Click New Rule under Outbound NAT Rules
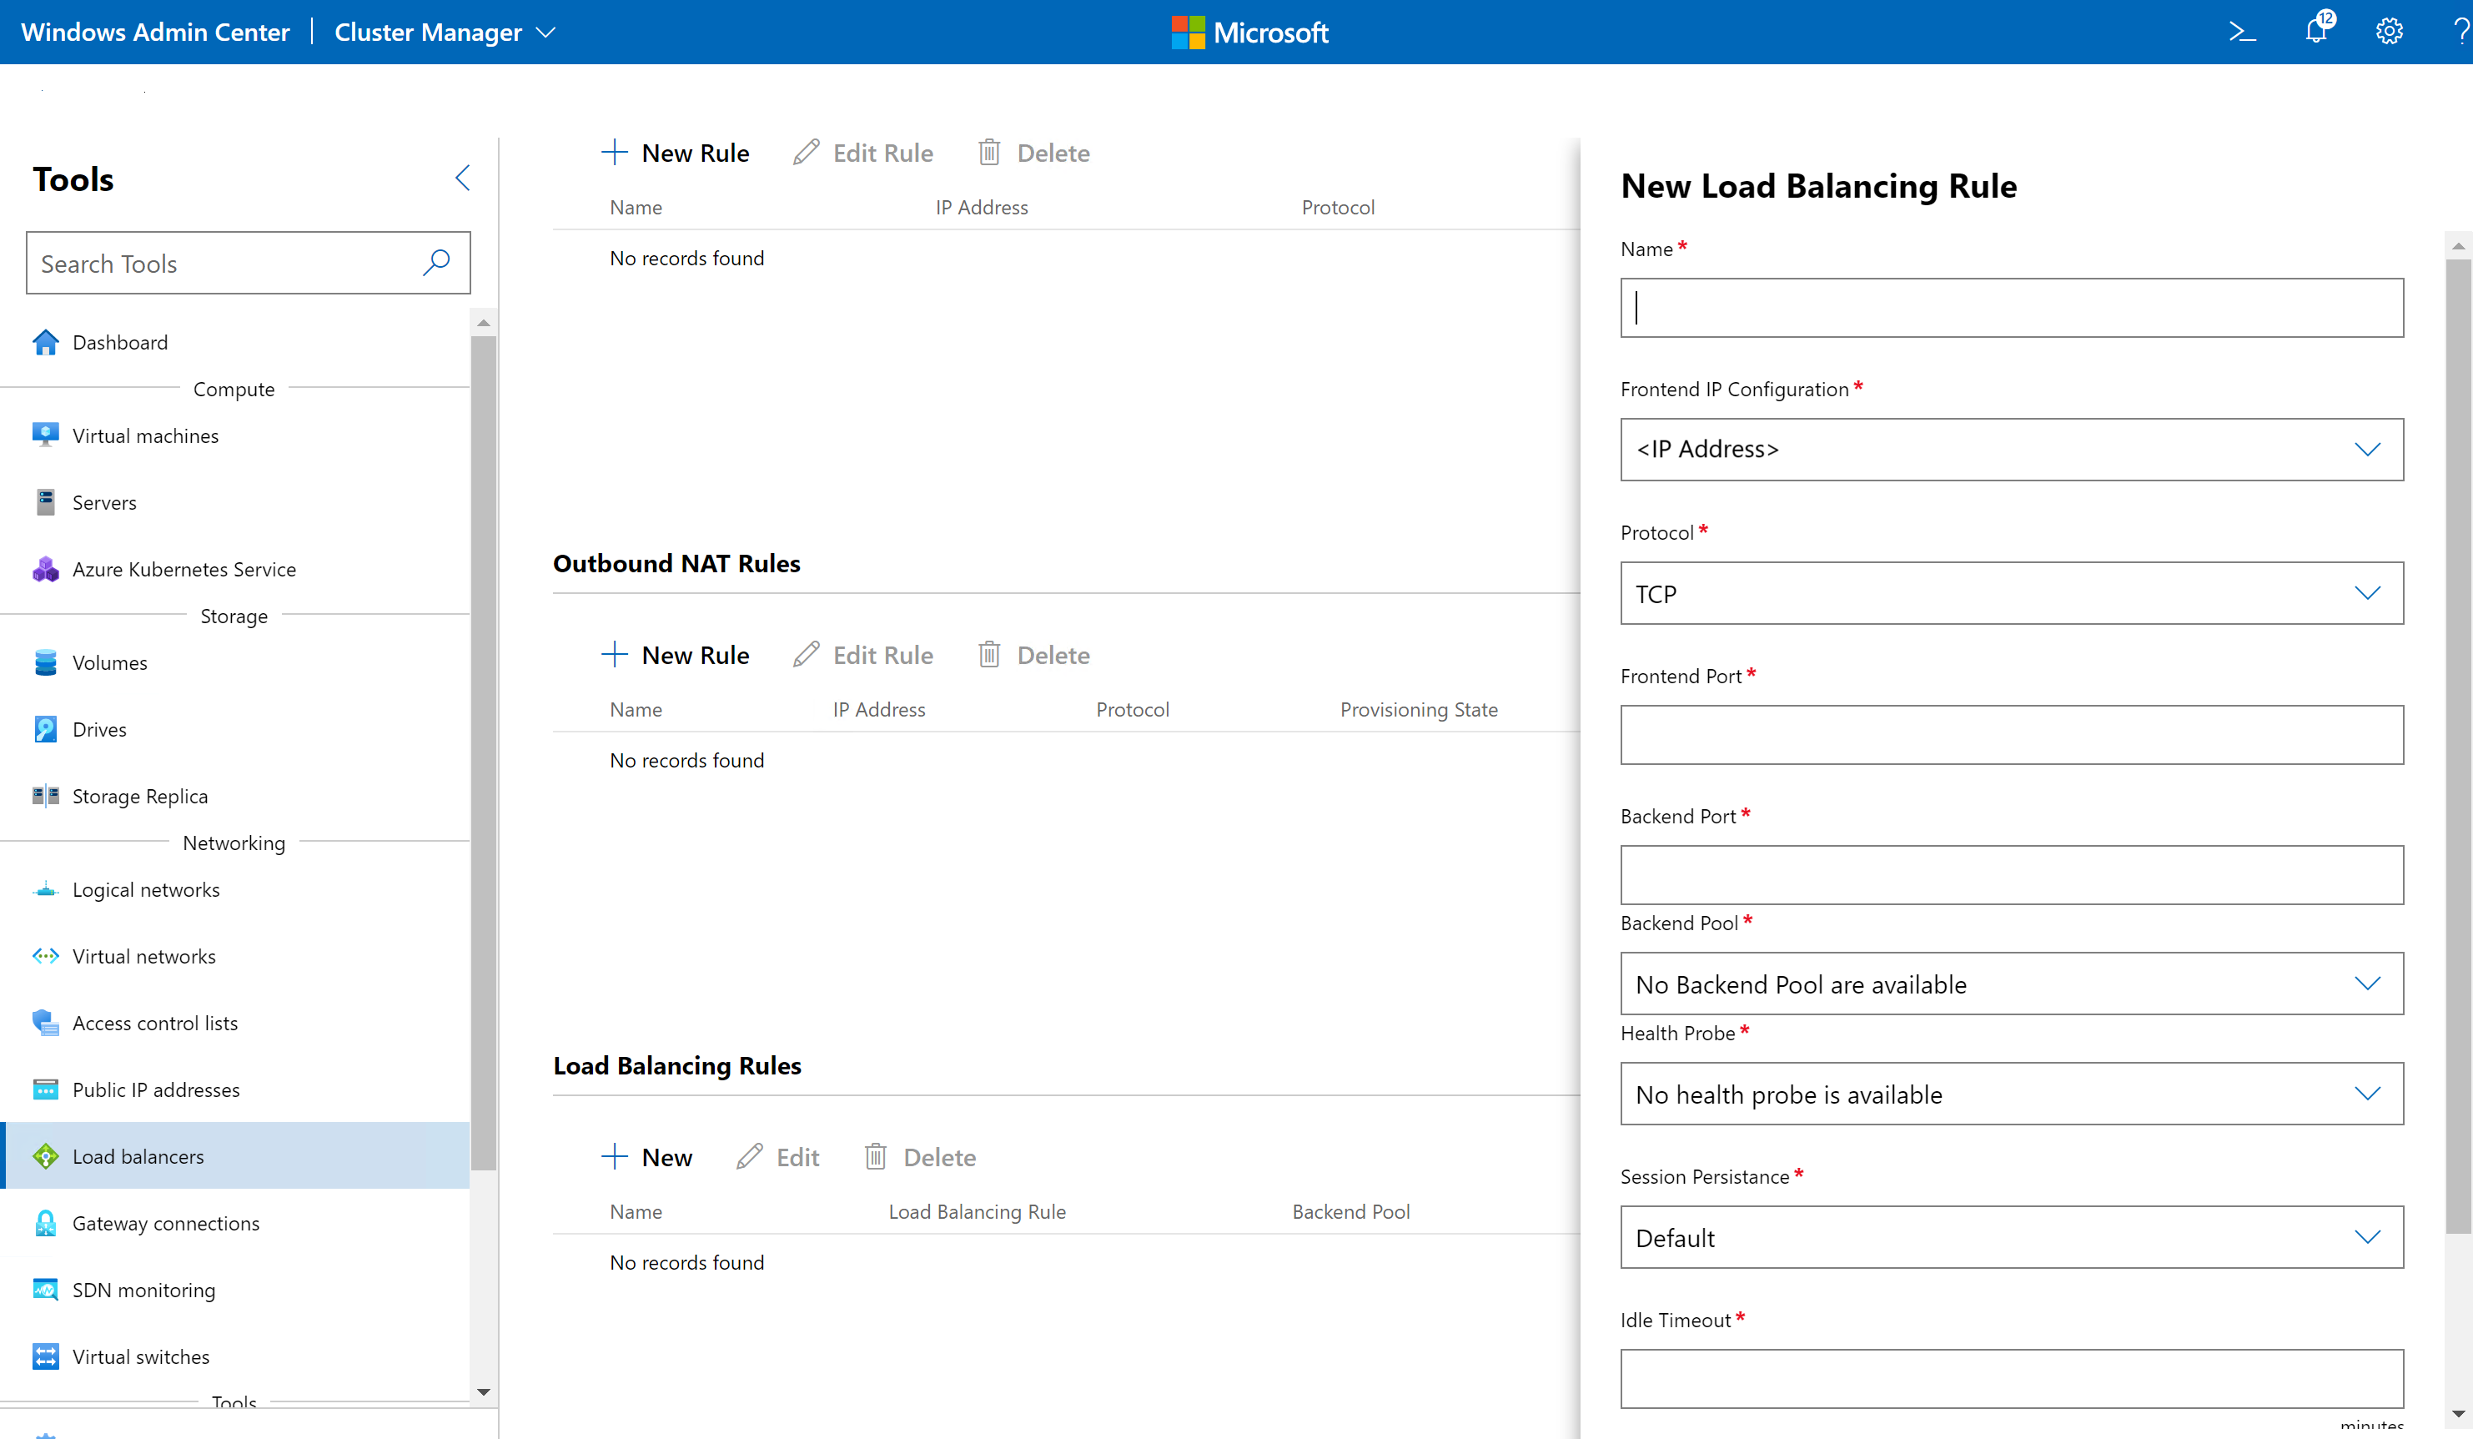2473x1439 pixels. pos(675,655)
